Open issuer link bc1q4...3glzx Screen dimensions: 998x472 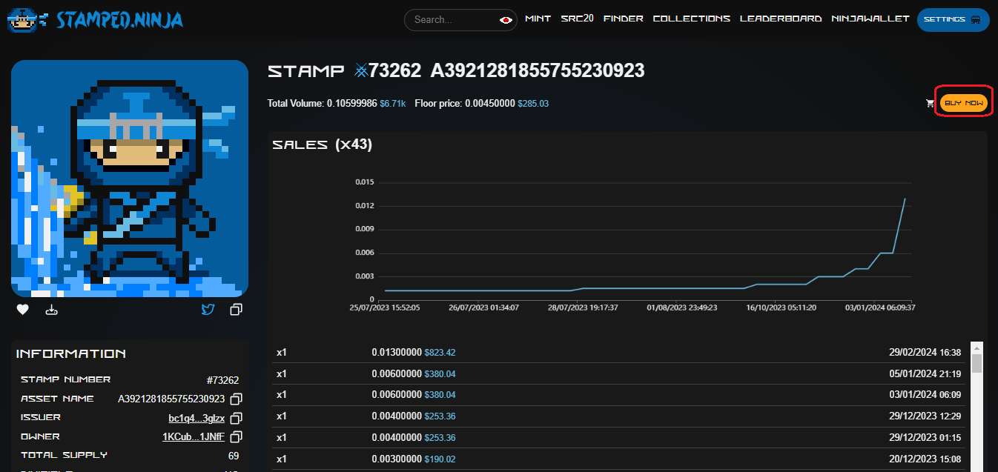tap(196, 418)
